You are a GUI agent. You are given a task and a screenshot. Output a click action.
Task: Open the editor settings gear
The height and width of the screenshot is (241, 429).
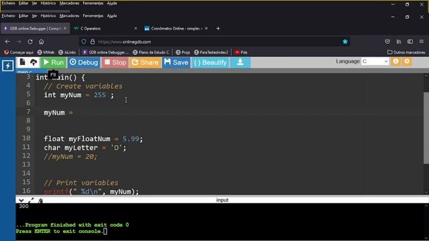(x=407, y=61)
